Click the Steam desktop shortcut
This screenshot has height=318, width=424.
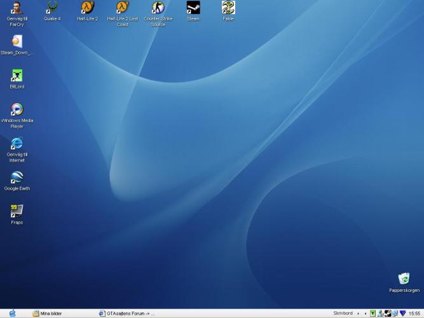(x=193, y=8)
